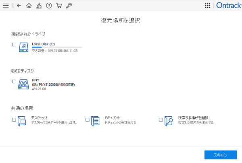Viewport: 242px width, 163px height.
Task: Tick the 検索する場所を選択 checkbox
Action: [161, 120]
